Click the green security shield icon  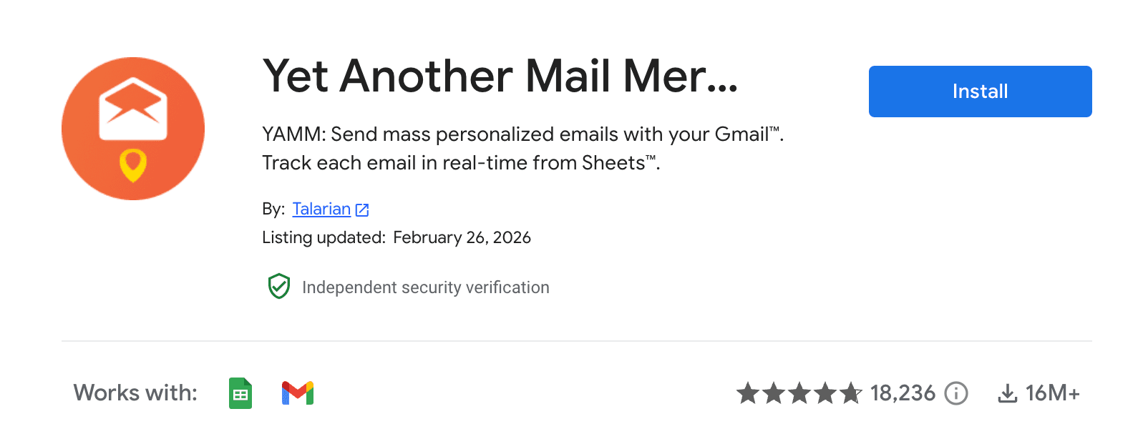pyautogui.click(x=278, y=287)
